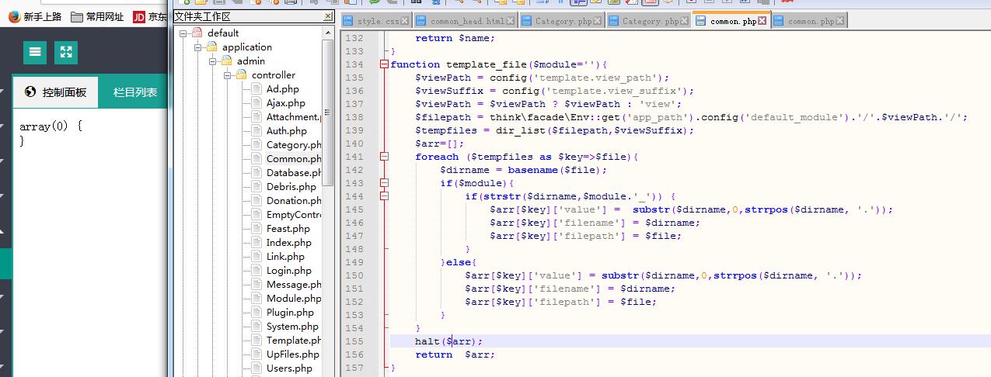Open the Module file in the folder tree
The width and height of the screenshot is (991, 377).
(x=293, y=299)
